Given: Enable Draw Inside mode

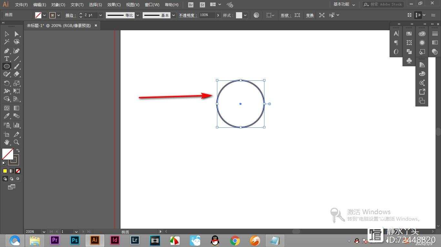Looking at the screenshot, I should pos(18,179).
